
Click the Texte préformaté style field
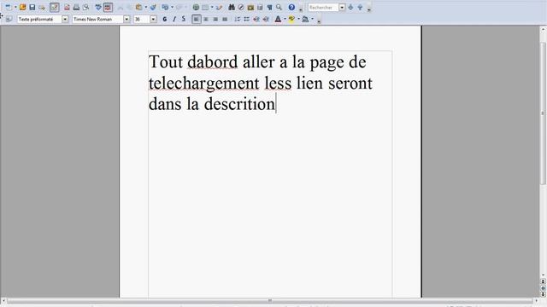[x=40, y=19]
